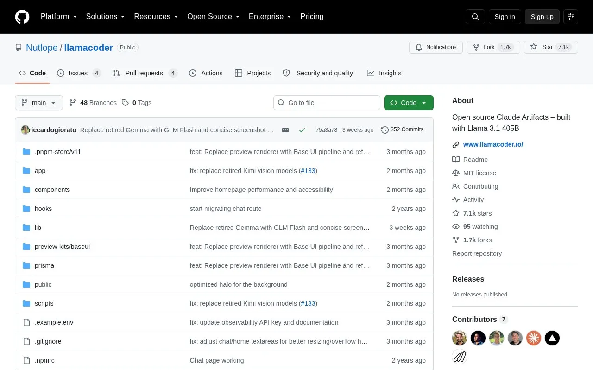Screen dimensions: 593x370
Task: Click the green check status icon
Action: click(302, 130)
